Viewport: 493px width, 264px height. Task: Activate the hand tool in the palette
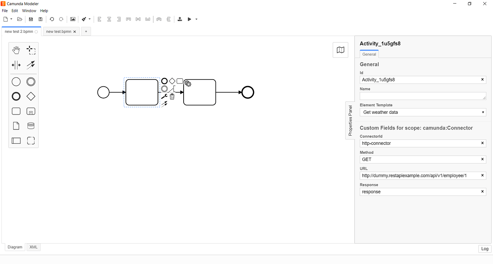(x=16, y=50)
